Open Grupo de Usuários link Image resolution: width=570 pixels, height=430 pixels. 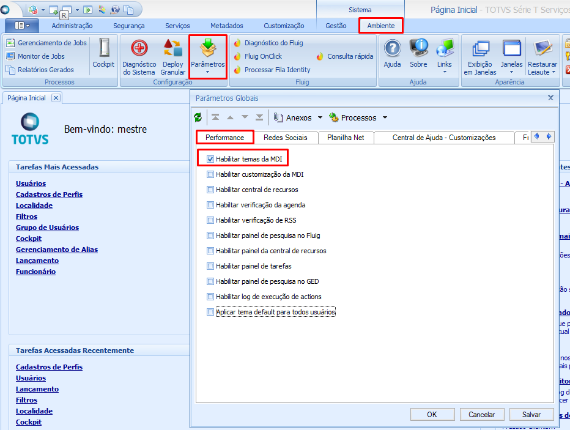tap(47, 228)
